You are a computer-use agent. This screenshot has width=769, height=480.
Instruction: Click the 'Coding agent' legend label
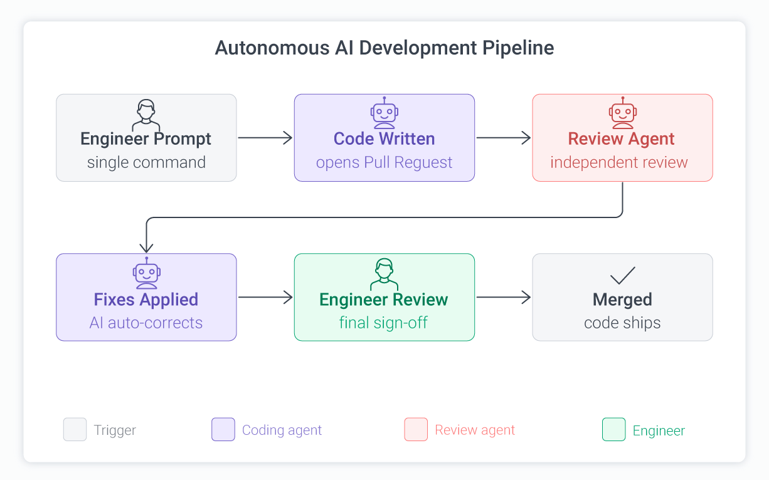(282, 430)
